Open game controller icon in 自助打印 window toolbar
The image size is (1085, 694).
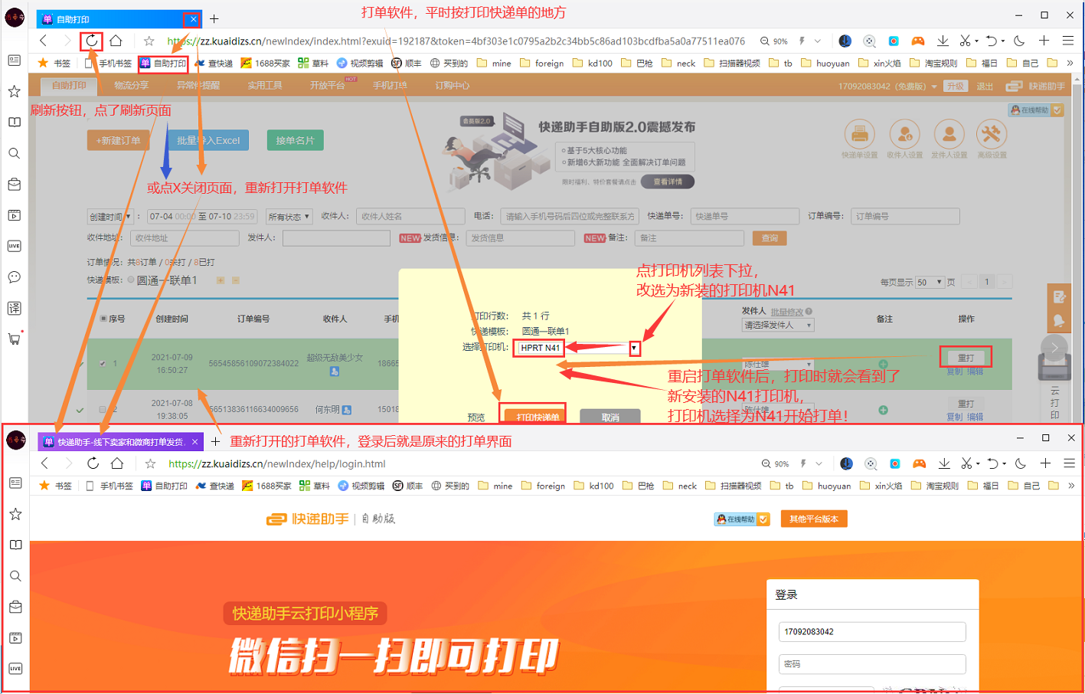pyautogui.click(x=918, y=41)
